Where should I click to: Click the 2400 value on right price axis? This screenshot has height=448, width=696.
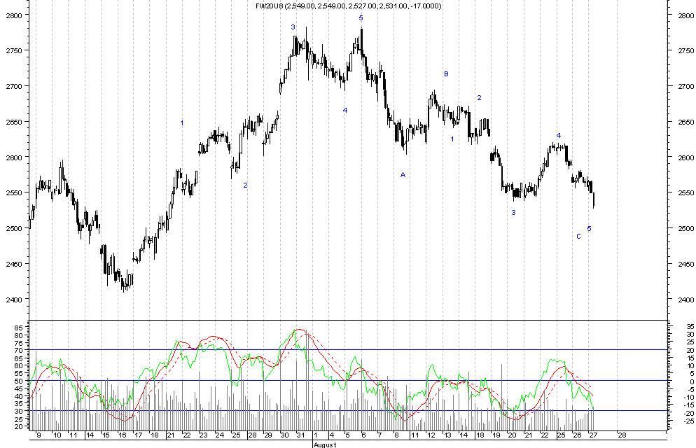point(685,300)
